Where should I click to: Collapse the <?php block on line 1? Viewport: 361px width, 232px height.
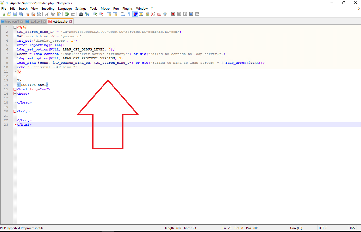(x=15, y=27)
